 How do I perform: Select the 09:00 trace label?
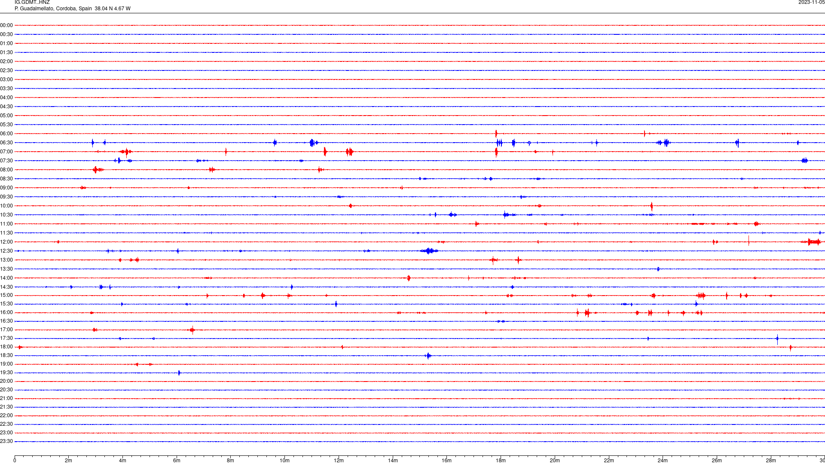[6, 188]
